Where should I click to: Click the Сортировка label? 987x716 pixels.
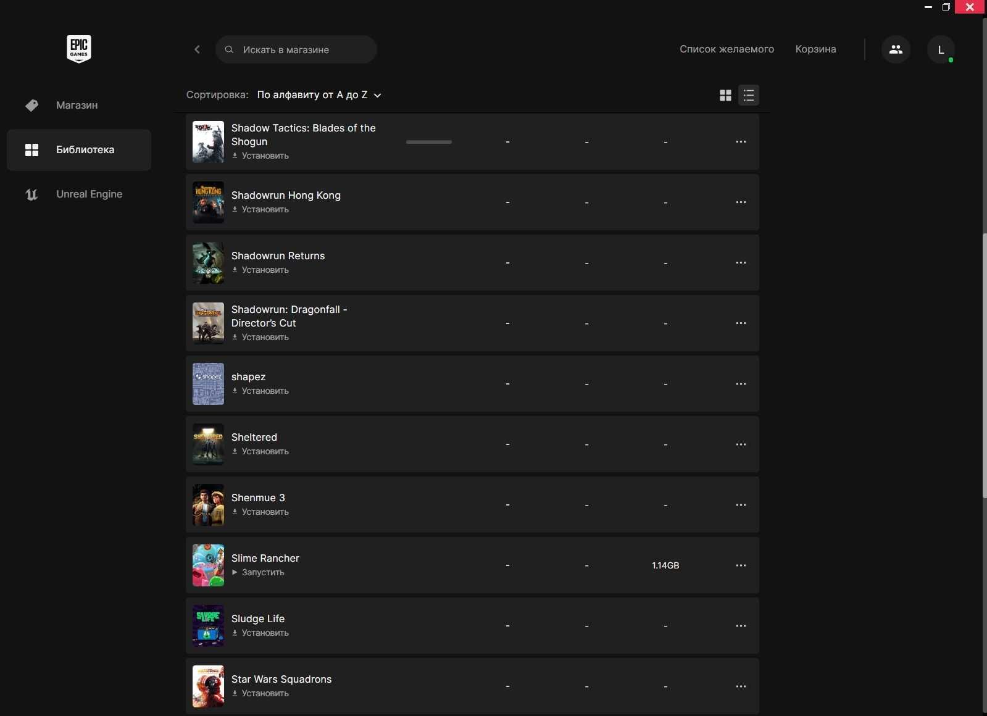tap(217, 95)
